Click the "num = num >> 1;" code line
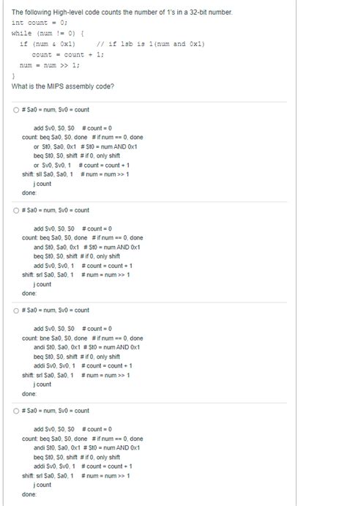 [x=50, y=65]
